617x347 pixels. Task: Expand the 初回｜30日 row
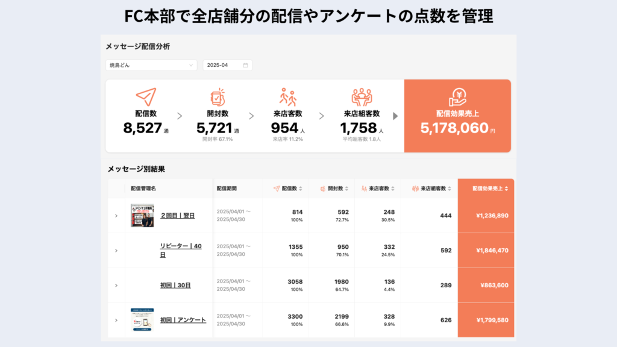[x=116, y=286]
